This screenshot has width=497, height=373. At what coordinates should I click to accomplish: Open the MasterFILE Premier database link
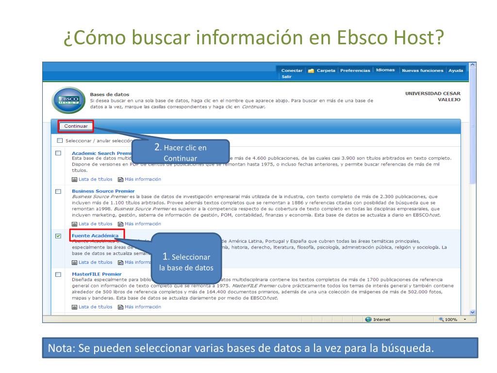[x=97, y=274]
